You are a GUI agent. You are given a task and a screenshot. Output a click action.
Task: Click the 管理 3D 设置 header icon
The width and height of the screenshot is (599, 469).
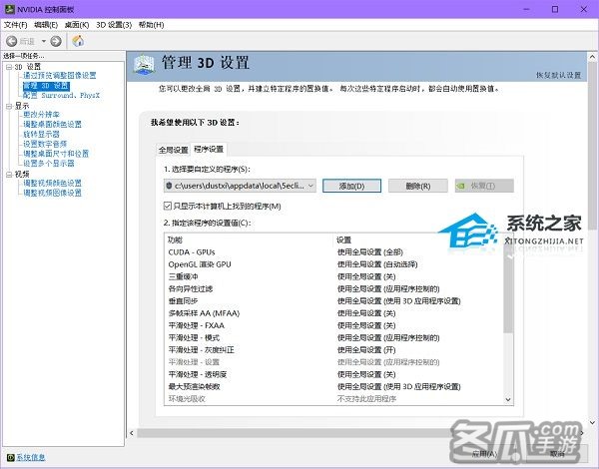(x=144, y=64)
